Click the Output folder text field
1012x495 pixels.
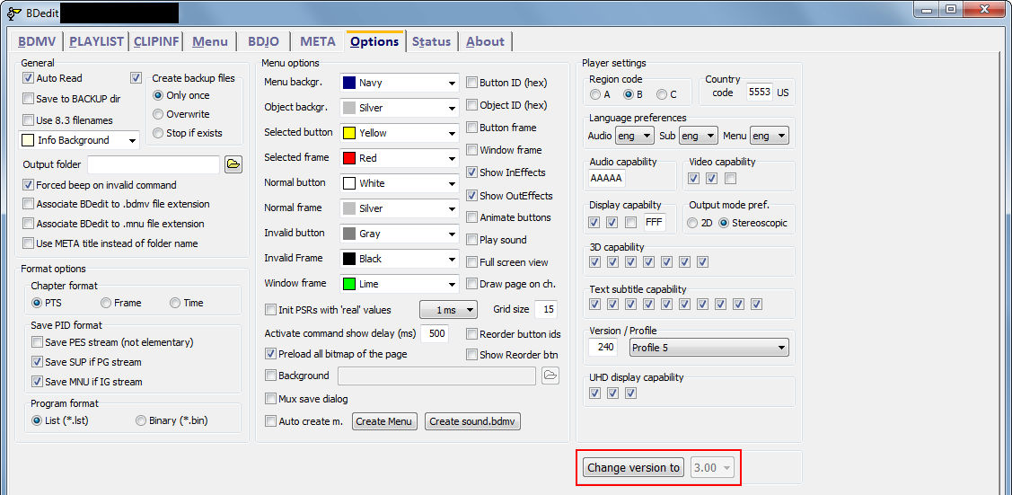[154, 165]
